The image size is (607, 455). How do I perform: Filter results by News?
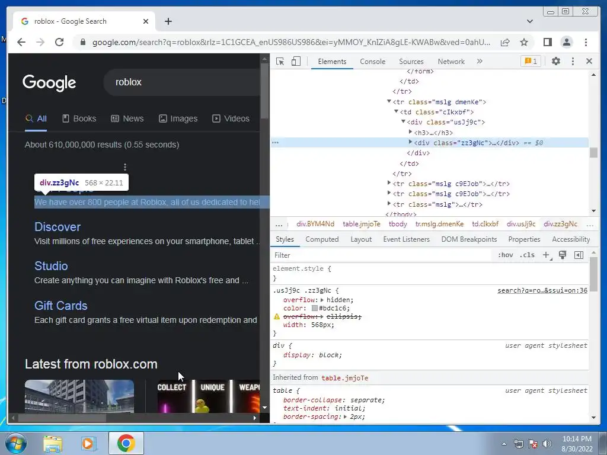127,118
